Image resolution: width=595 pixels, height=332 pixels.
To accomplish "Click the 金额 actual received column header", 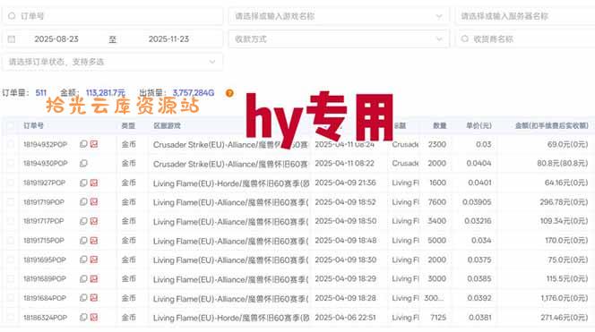I will [x=552, y=126].
